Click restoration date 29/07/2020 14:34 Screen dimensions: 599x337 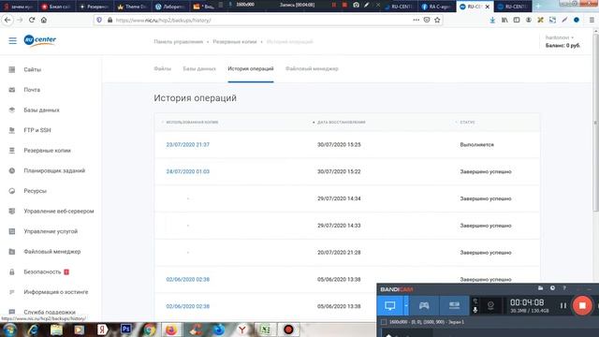coord(339,198)
